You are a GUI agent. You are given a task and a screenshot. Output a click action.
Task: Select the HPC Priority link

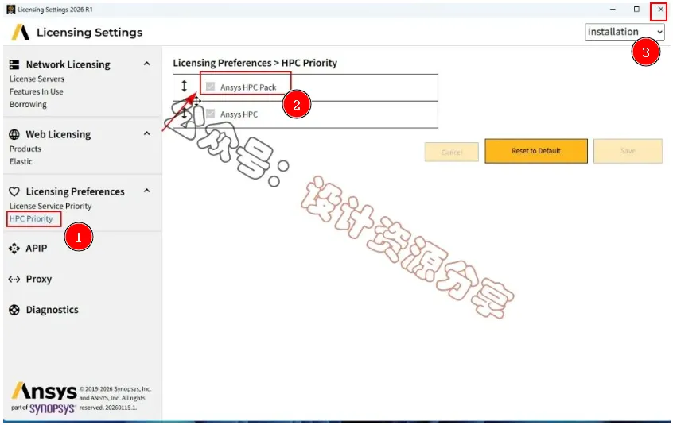click(x=31, y=218)
